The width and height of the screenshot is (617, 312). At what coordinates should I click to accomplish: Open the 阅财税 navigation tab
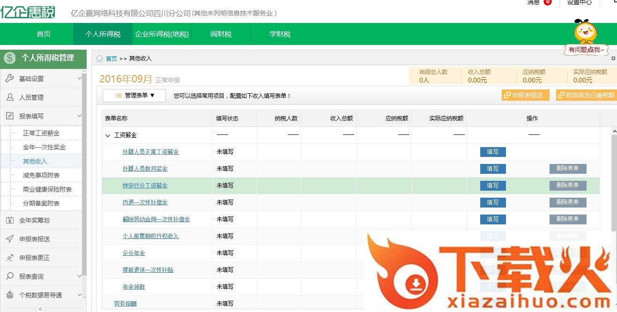coord(221,34)
